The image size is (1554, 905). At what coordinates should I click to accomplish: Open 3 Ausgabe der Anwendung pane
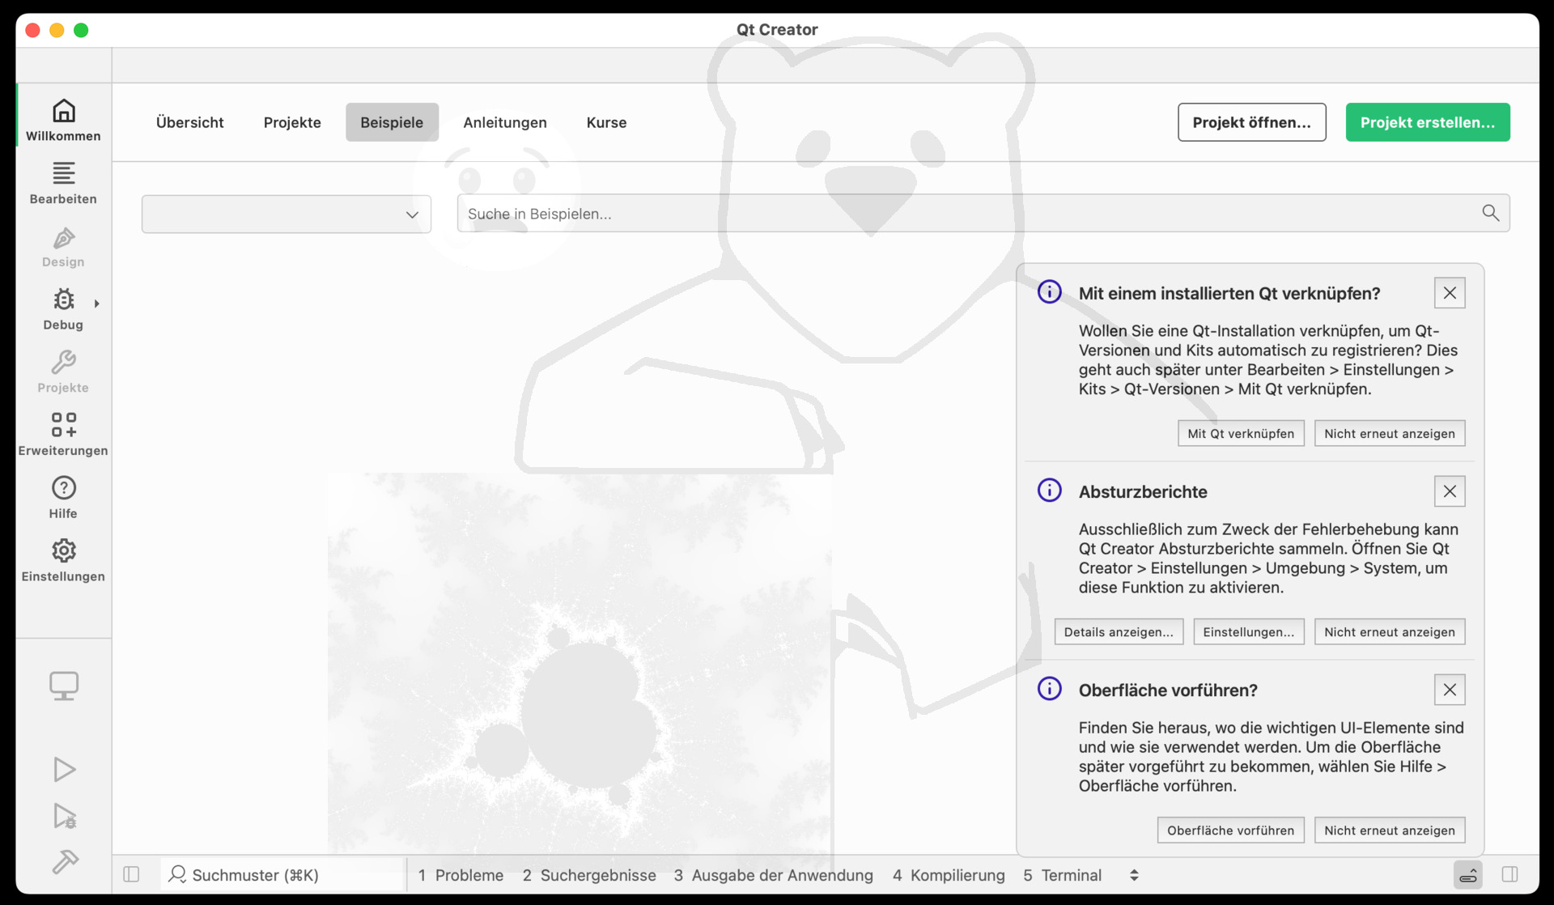pyautogui.click(x=773, y=875)
